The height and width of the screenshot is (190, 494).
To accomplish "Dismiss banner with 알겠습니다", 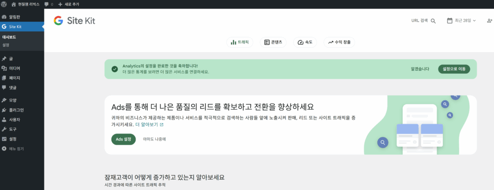I will [420, 69].
